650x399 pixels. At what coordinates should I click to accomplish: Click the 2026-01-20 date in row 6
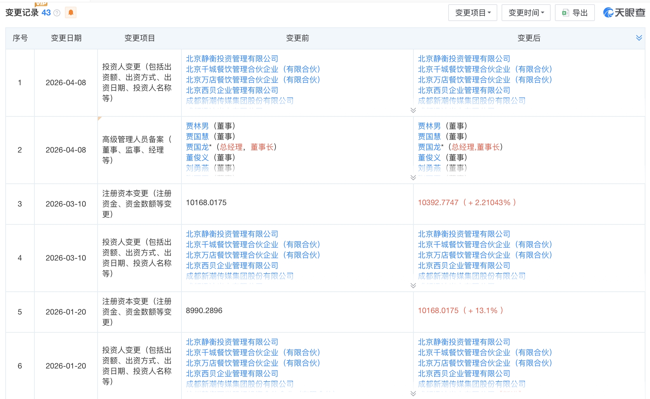pyautogui.click(x=66, y=366)
